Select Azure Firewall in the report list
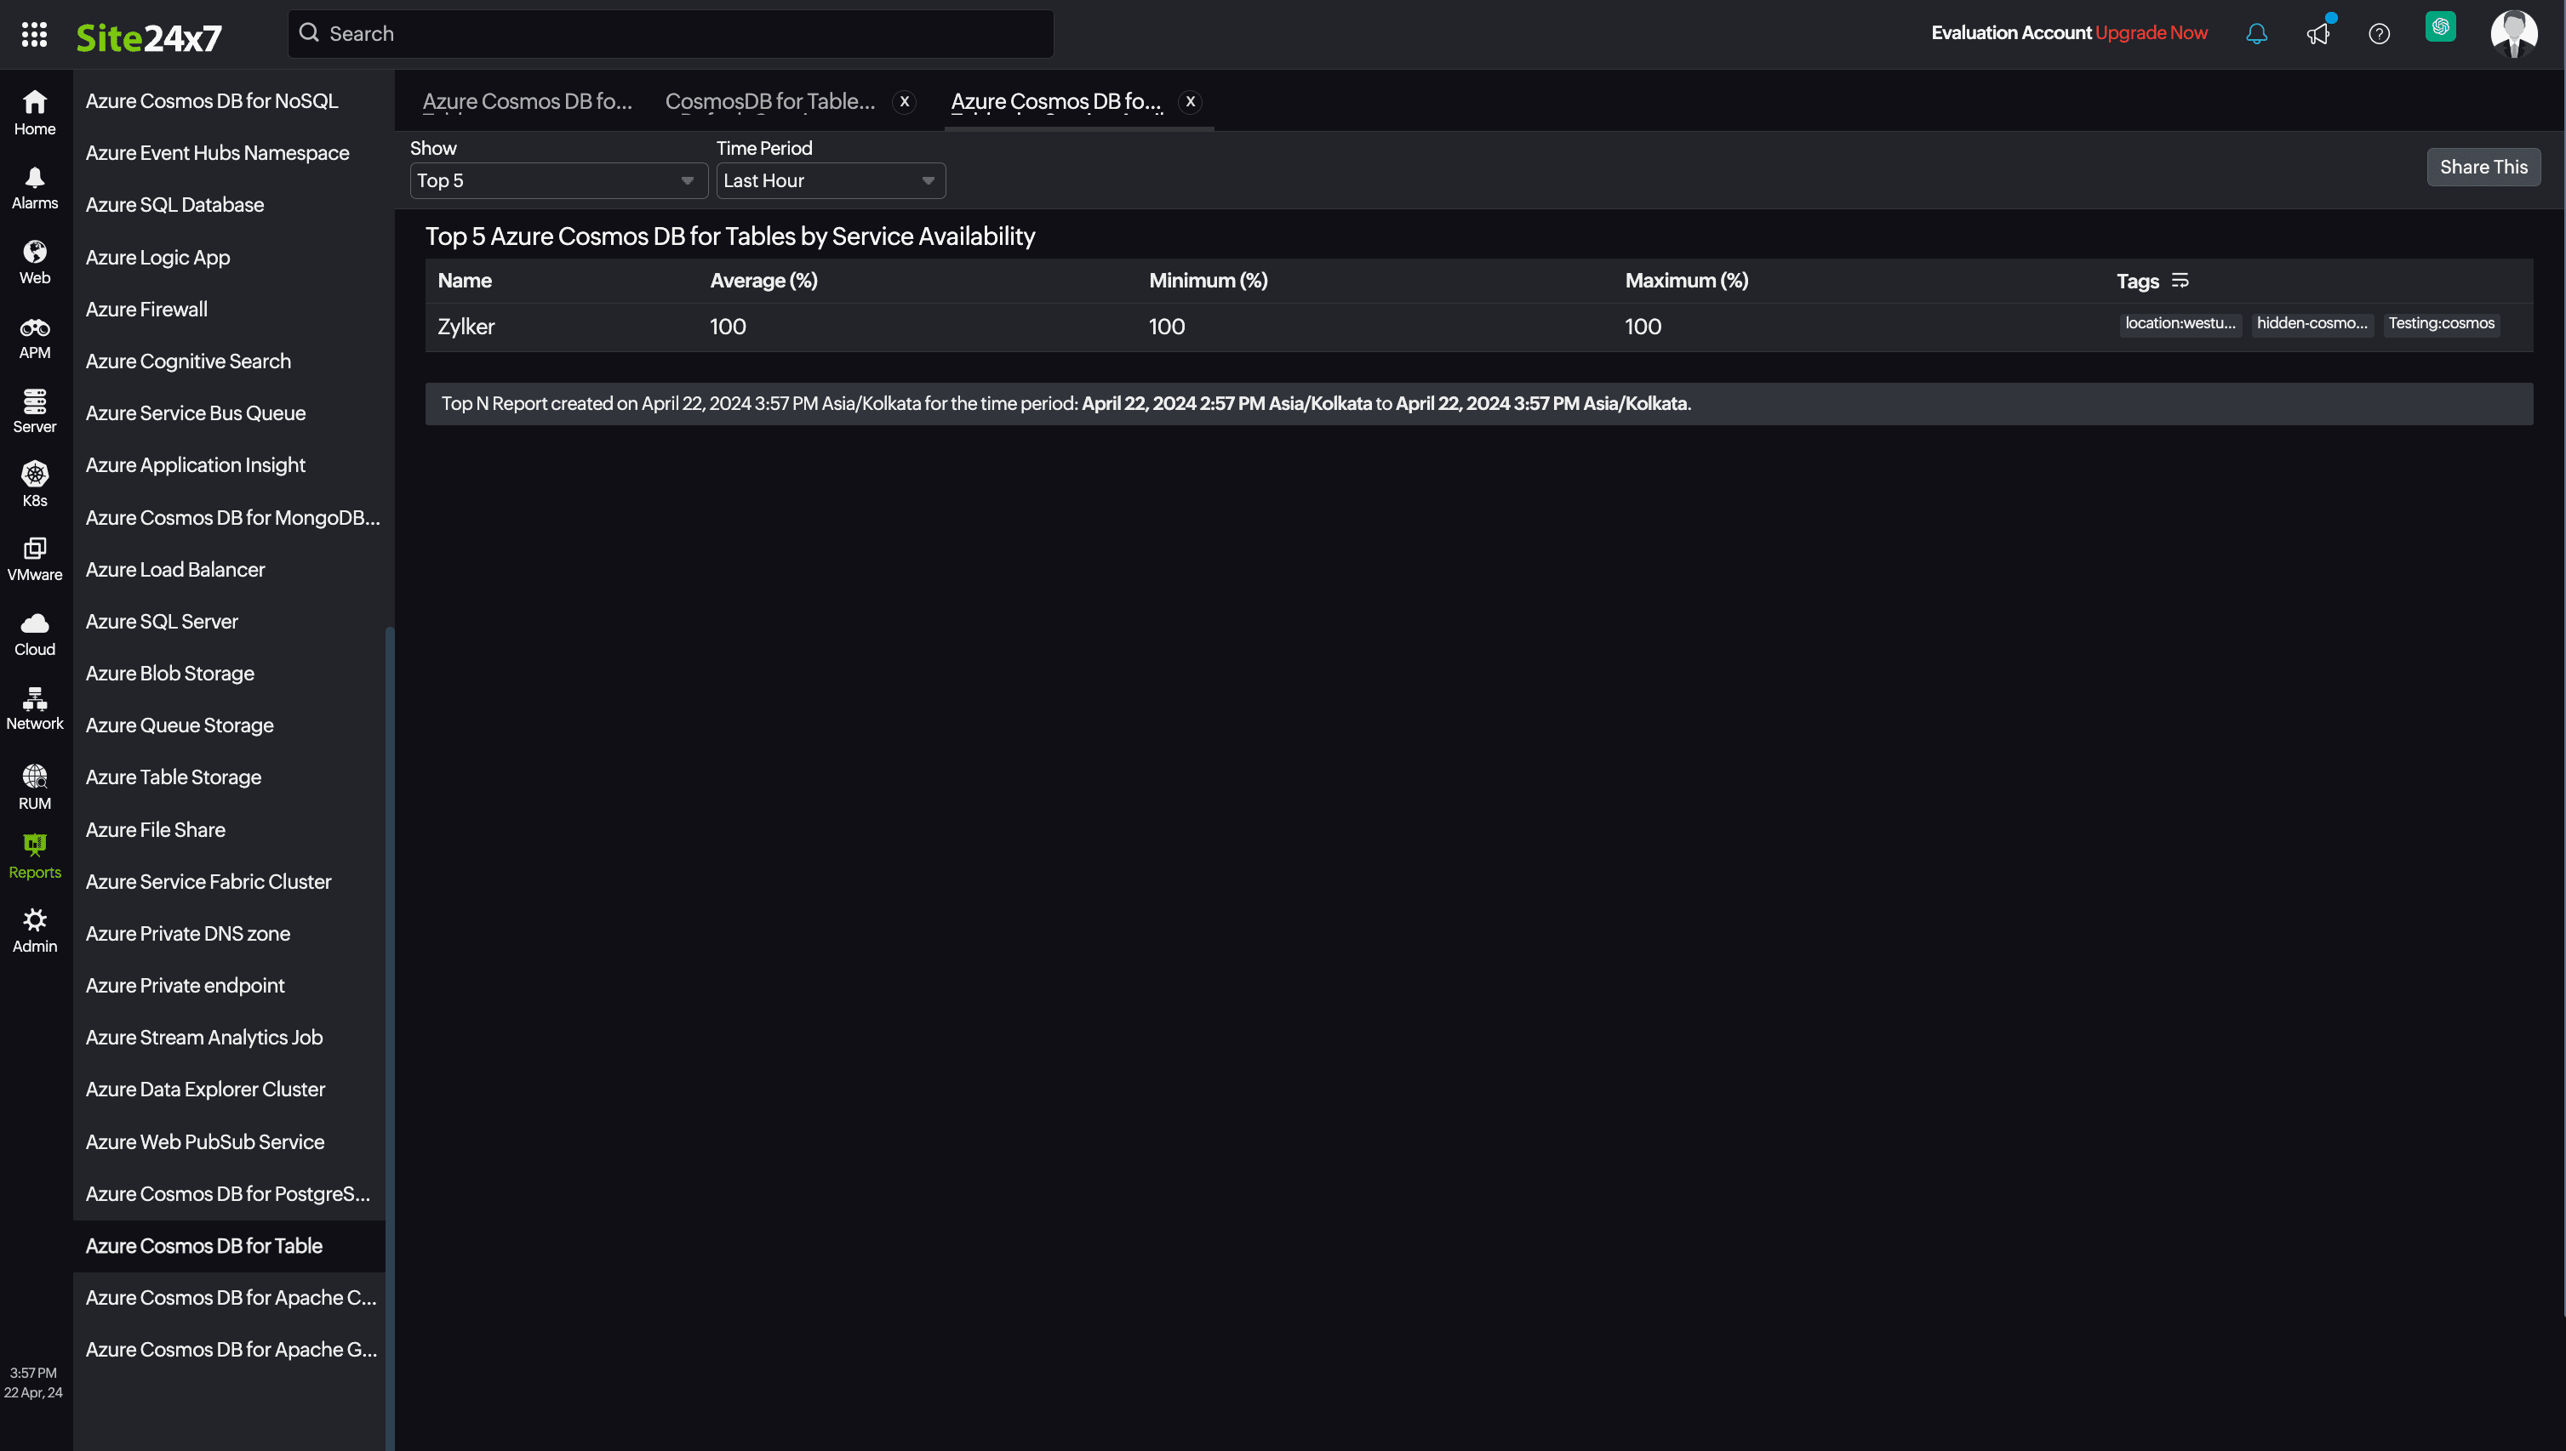Image resolution: width=2566 pixels, height=1451 pixels. pyautogui.click(x=146, y=309)
